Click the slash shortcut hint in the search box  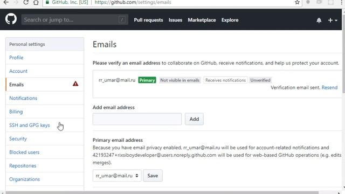tap(122, 19)
